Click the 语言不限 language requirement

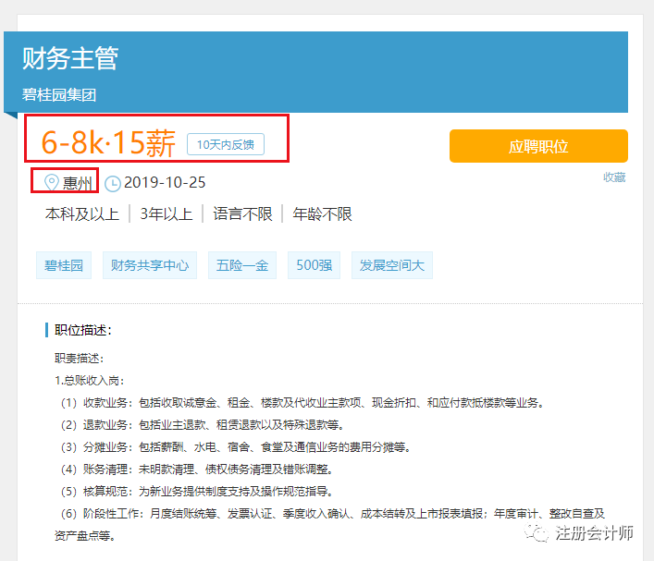[x=242, y=213]
